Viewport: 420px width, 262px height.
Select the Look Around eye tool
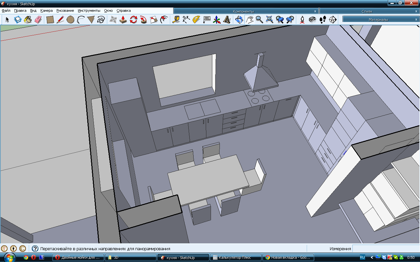312,20
